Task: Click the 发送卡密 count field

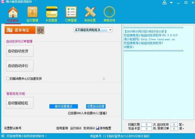Action: click(x=147, y=129)
